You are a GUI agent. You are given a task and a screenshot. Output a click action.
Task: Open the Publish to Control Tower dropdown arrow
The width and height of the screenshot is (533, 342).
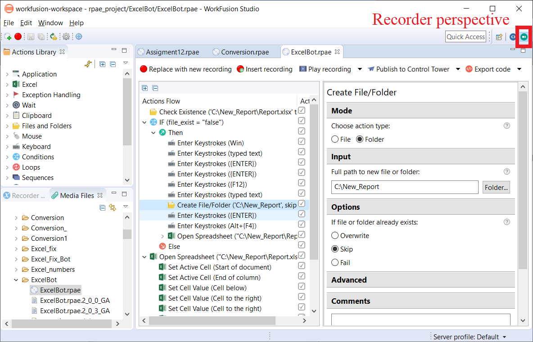click(458, 69)
